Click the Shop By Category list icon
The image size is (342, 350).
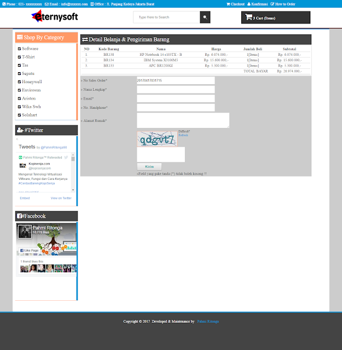click(x=20, y=37)
